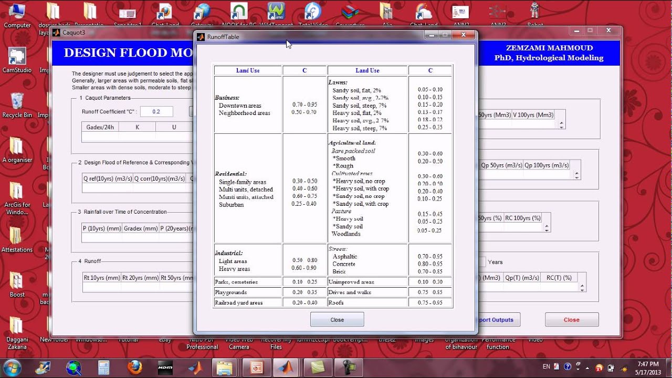Click the EN language indicator in system tray
Screen dimensions: 672x378
tap(547, 366)
